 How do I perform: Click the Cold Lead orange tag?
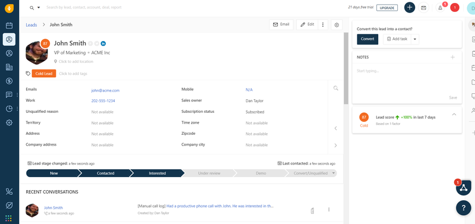[x=44, y=74]
